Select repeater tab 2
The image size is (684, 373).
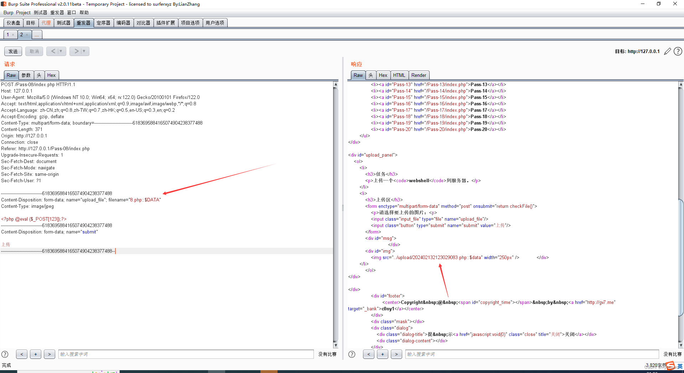tap(22, 35)
